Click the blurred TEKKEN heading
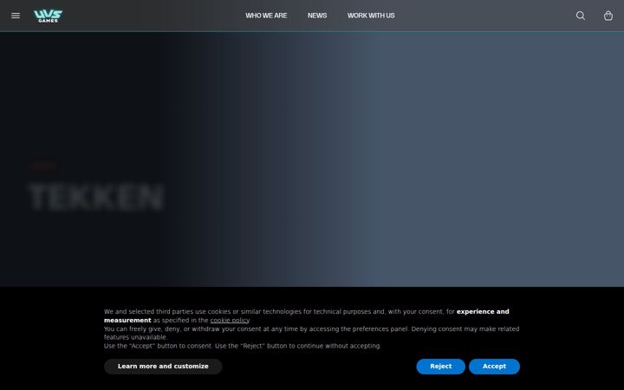 coord(96,198)
